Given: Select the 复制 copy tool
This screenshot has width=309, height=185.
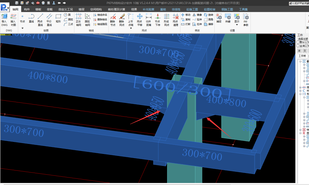Looking at the screenshot, I should [186, 19].
